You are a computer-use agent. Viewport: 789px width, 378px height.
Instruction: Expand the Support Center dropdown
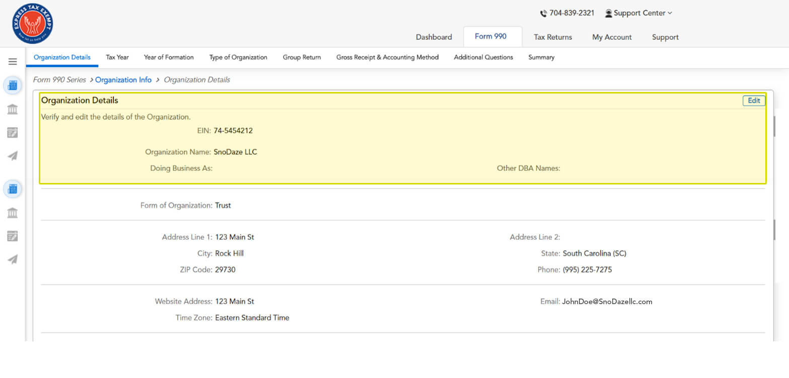click(638, 13)
